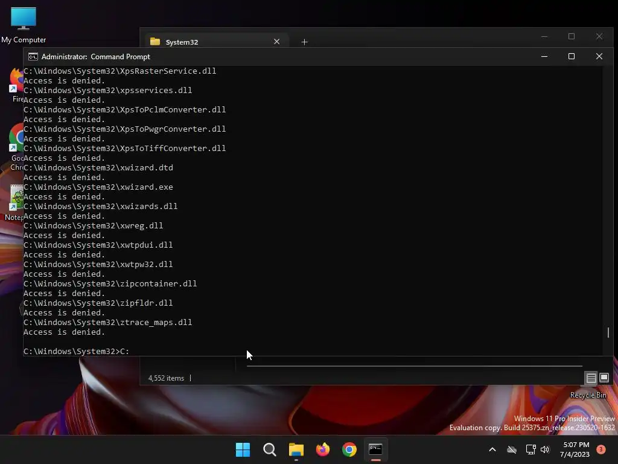618x464 pixels.
Task: Click the ztrace_maps.dll output line
Action: 107,323
